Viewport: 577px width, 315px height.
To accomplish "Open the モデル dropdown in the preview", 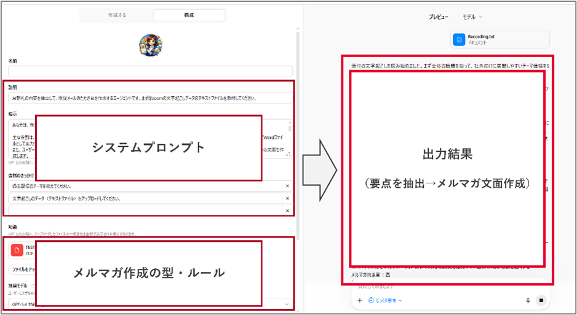I will 472,17.
